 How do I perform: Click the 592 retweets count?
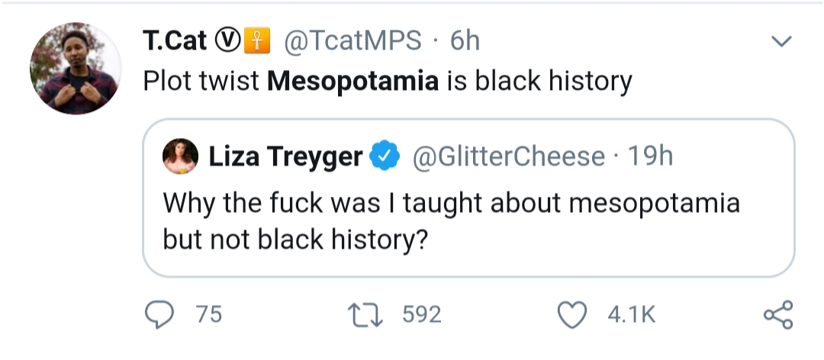click(421, 315)
